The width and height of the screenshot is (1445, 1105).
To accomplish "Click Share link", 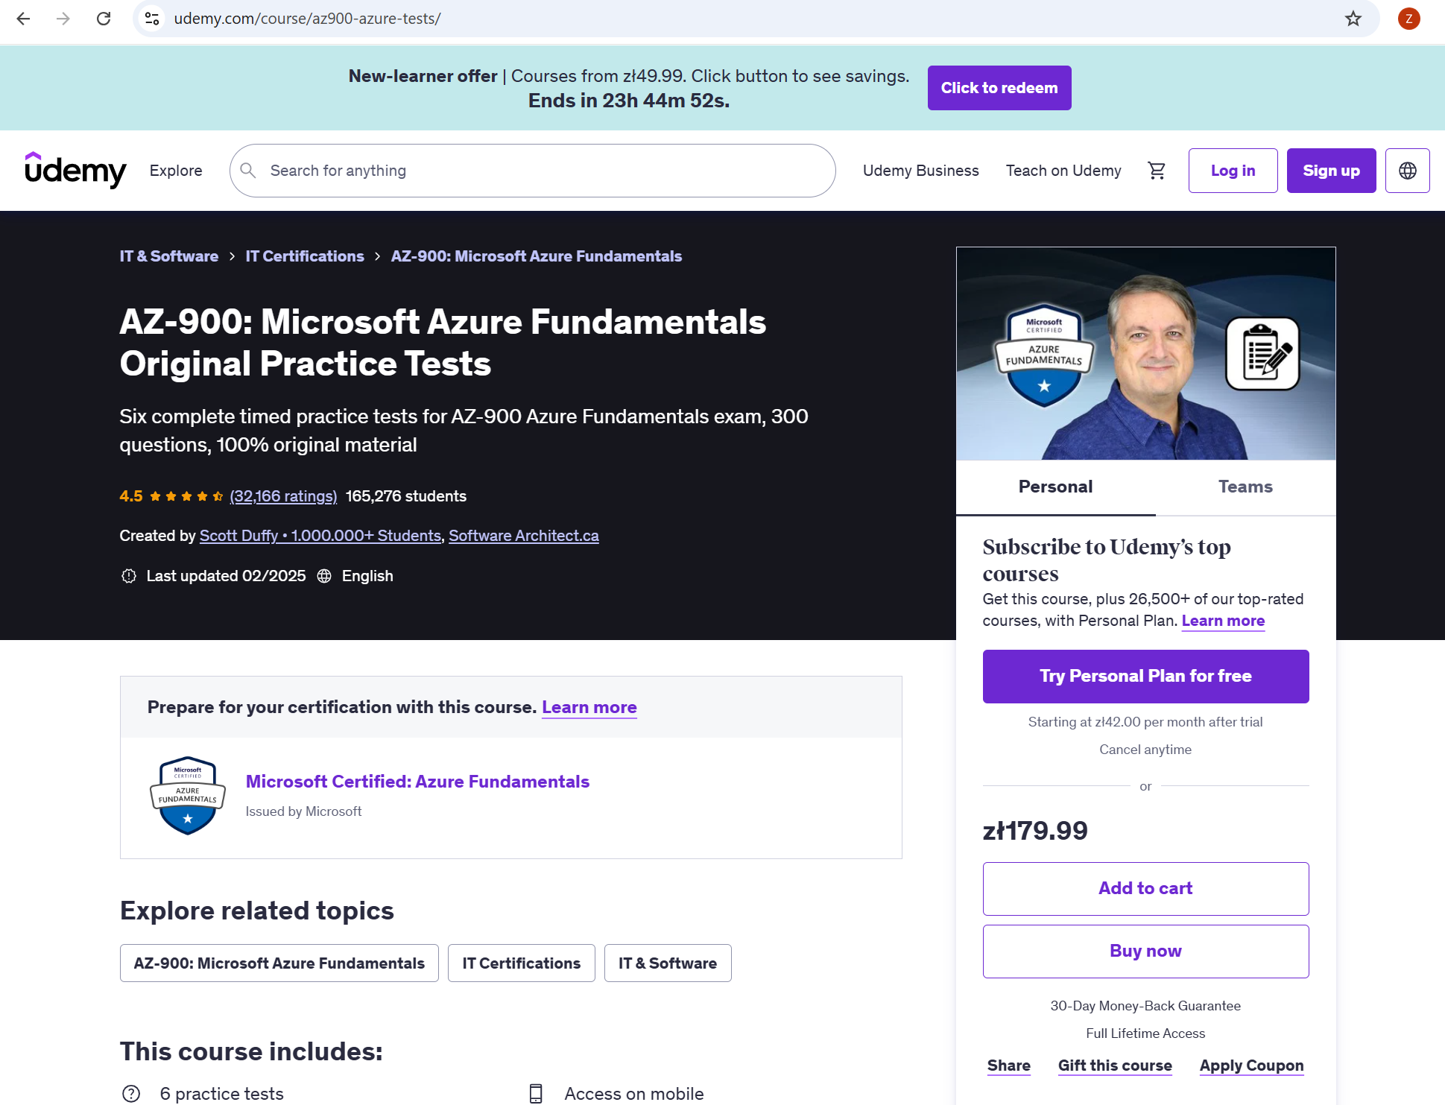I will [x=1009, y=1066].
